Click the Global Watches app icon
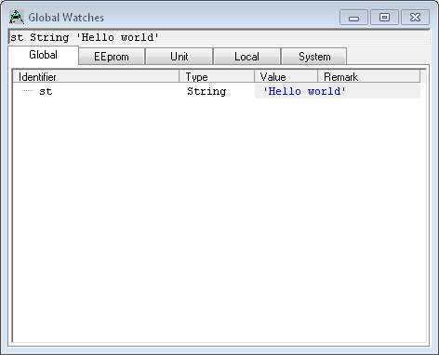This screenshot has height=355, width=439. (x=17, y=17)
